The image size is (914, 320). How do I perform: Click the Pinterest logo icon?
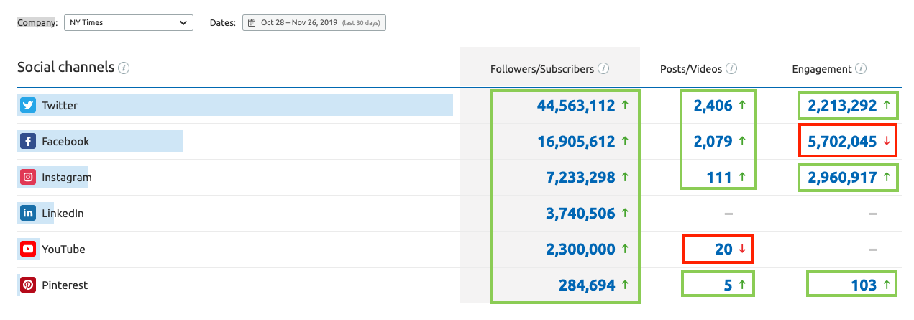(28, 285)
